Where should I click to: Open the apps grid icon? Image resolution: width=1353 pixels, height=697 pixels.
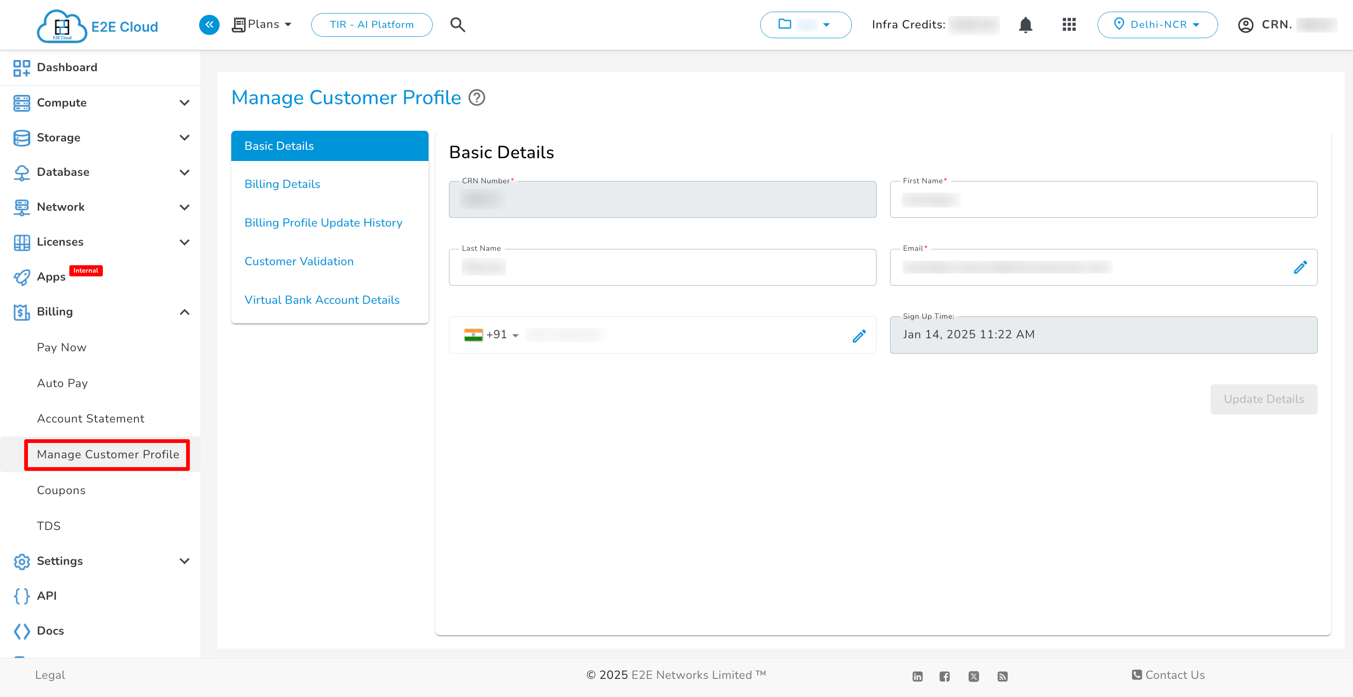1069,25
